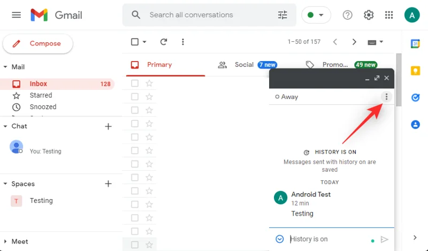The height and width of the screenshot is (251, 428).
Task: Open Google Contacts side panel
Action: tap(415, 125)
